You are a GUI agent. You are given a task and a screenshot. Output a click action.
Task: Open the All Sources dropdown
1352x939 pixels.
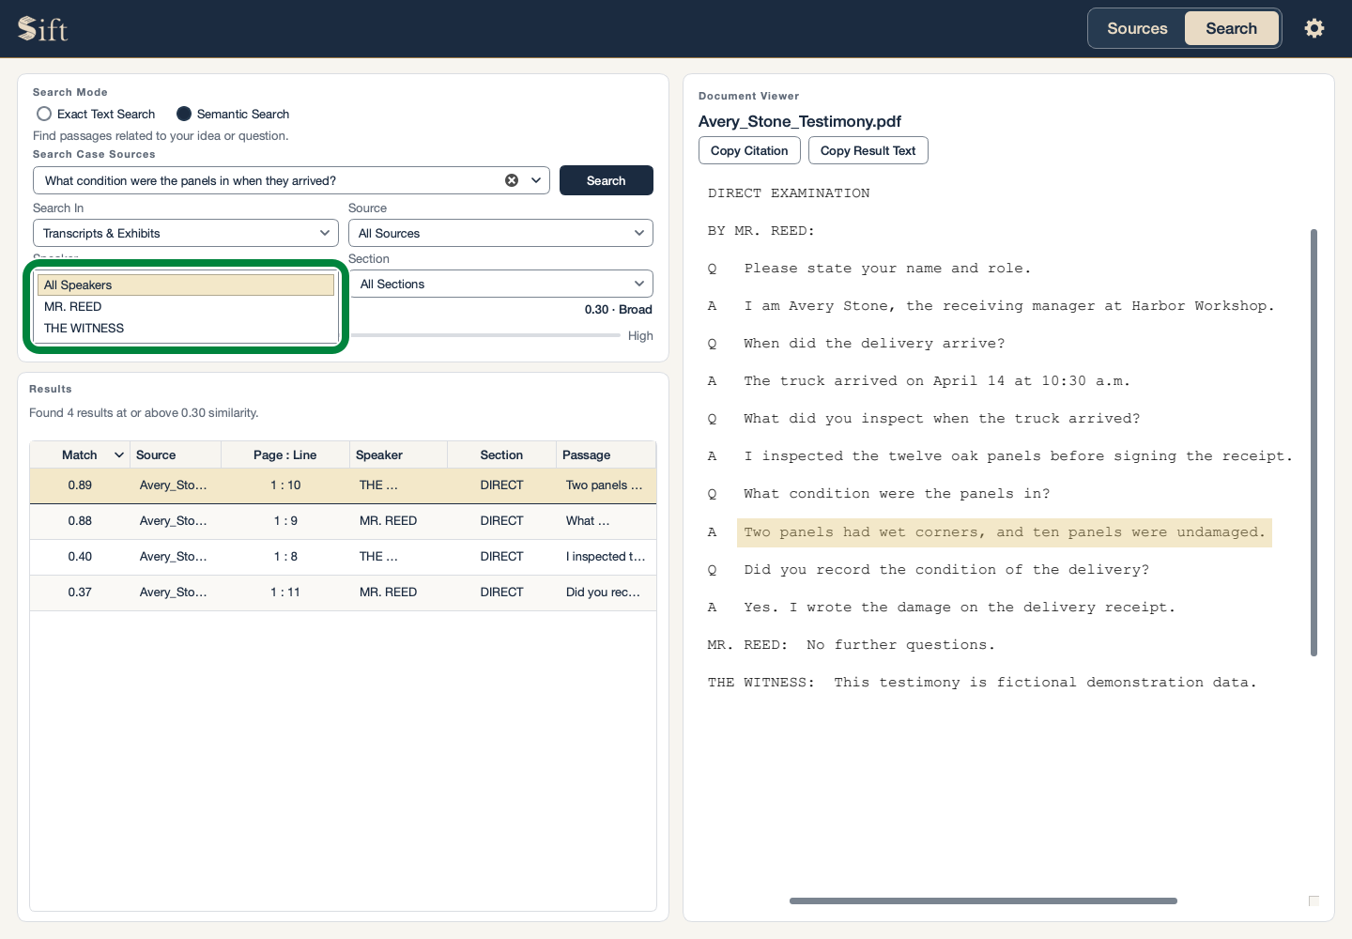500,233
